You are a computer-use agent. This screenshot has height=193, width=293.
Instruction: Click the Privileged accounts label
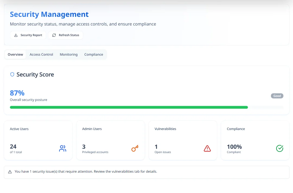[95, 152]
